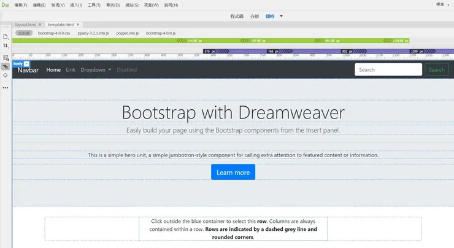Click the Link nav item

point(71,70)
